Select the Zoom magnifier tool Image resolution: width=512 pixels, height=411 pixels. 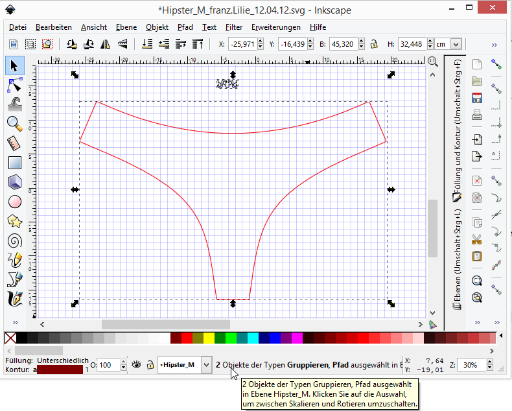pos(14,123)
